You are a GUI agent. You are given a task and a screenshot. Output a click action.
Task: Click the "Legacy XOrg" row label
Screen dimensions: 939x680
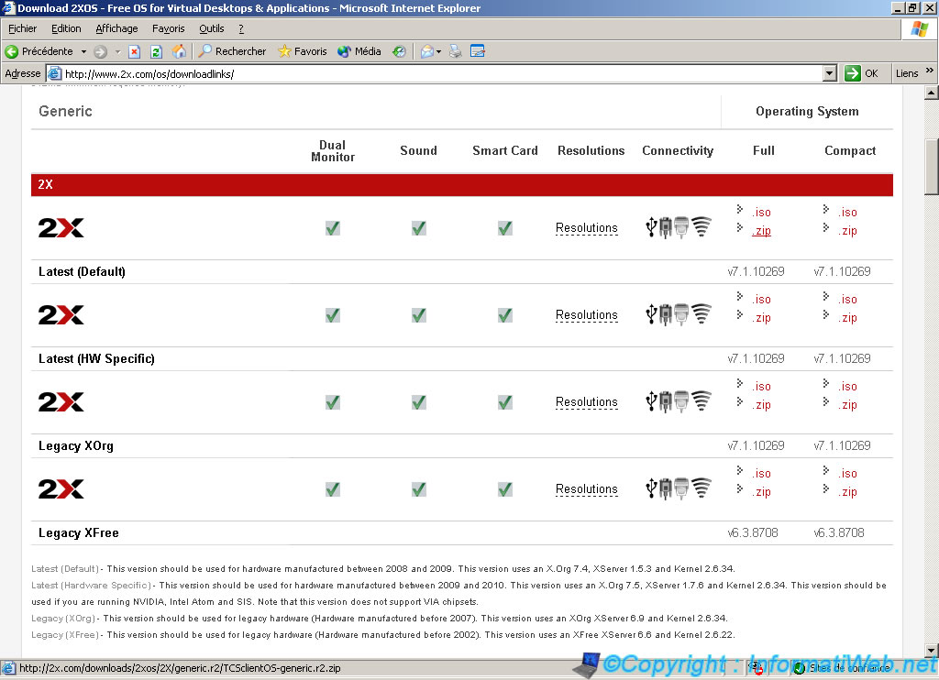(76, 446)
